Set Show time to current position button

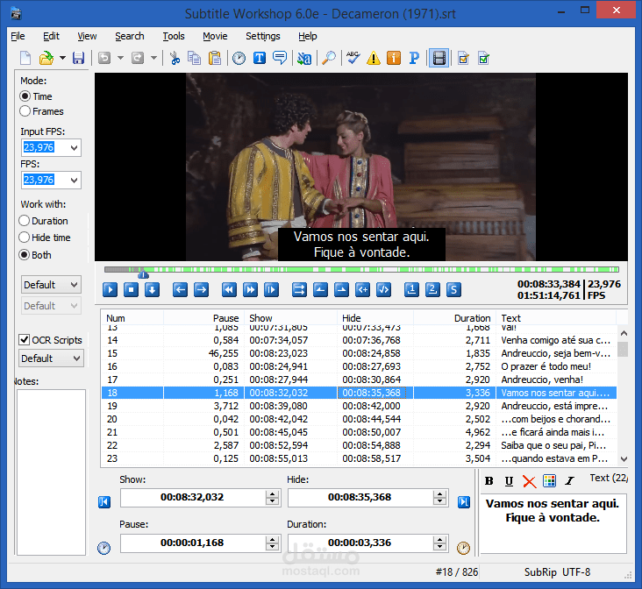pyautogui.click(x=104, y=502)
